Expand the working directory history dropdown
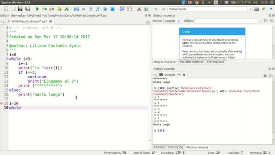This screenshot has height=155, width=275. pyautogui.click(x=250, y=9)
